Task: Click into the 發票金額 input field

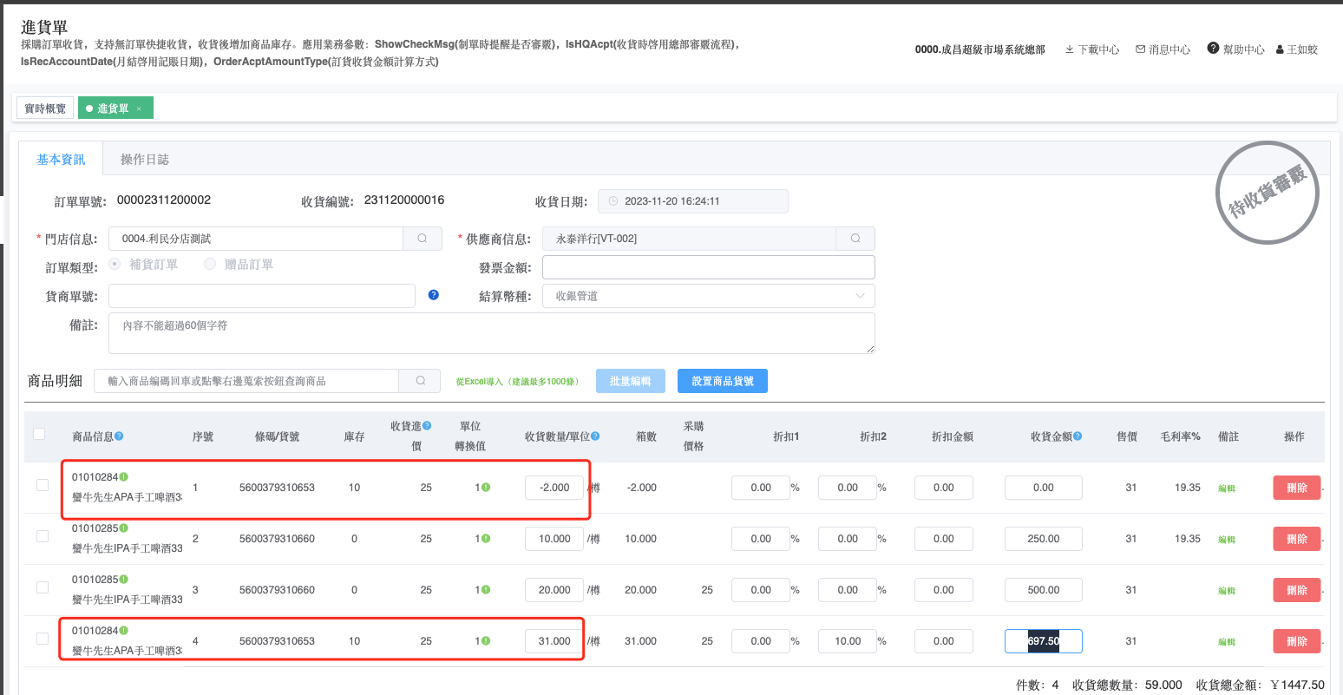Action: (x=708, y=267)
